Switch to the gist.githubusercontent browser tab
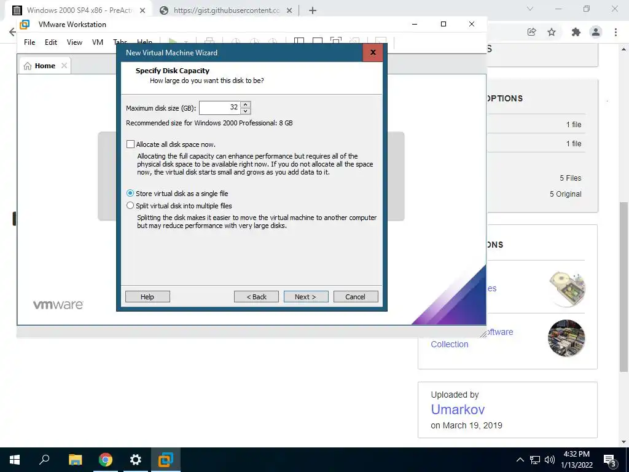The image size is (629, 472). [x=225, y=10]
